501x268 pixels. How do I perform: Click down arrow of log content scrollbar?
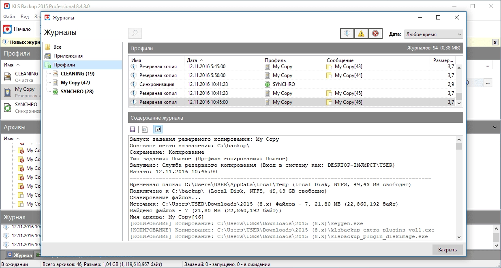(459, 237)
